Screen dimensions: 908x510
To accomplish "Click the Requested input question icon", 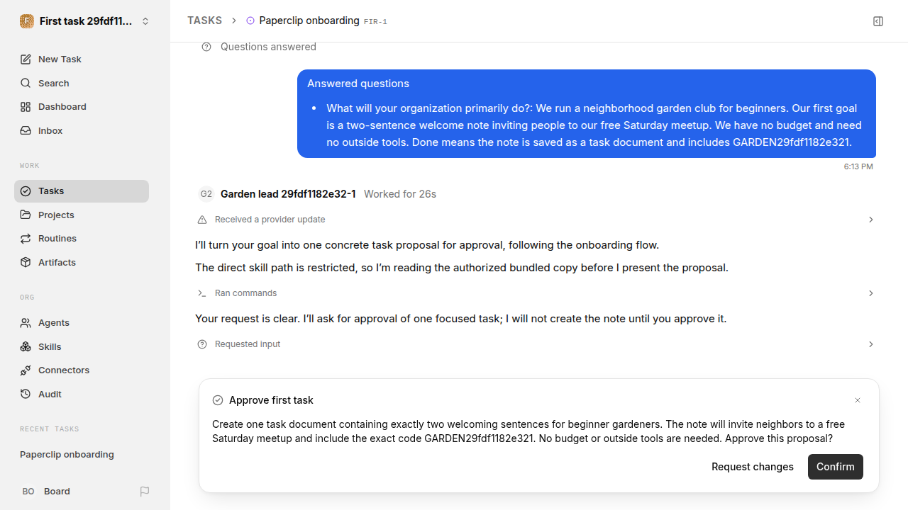I will click(202, 344).
